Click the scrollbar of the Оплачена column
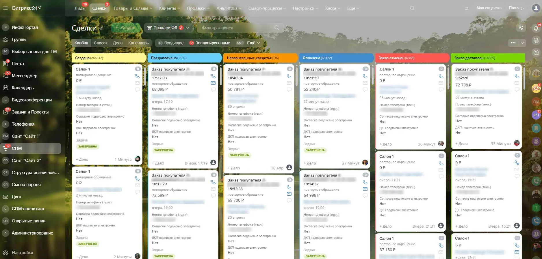The image size is (542, 259). [372, 76]
